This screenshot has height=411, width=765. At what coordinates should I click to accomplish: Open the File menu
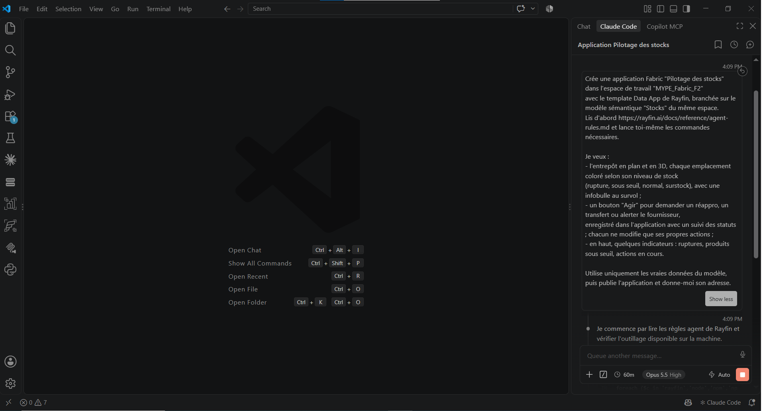(24, 9)
